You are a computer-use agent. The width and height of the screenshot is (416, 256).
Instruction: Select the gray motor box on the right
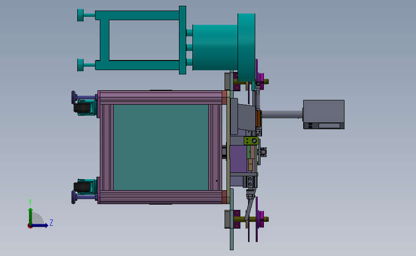tap(324, 114)
